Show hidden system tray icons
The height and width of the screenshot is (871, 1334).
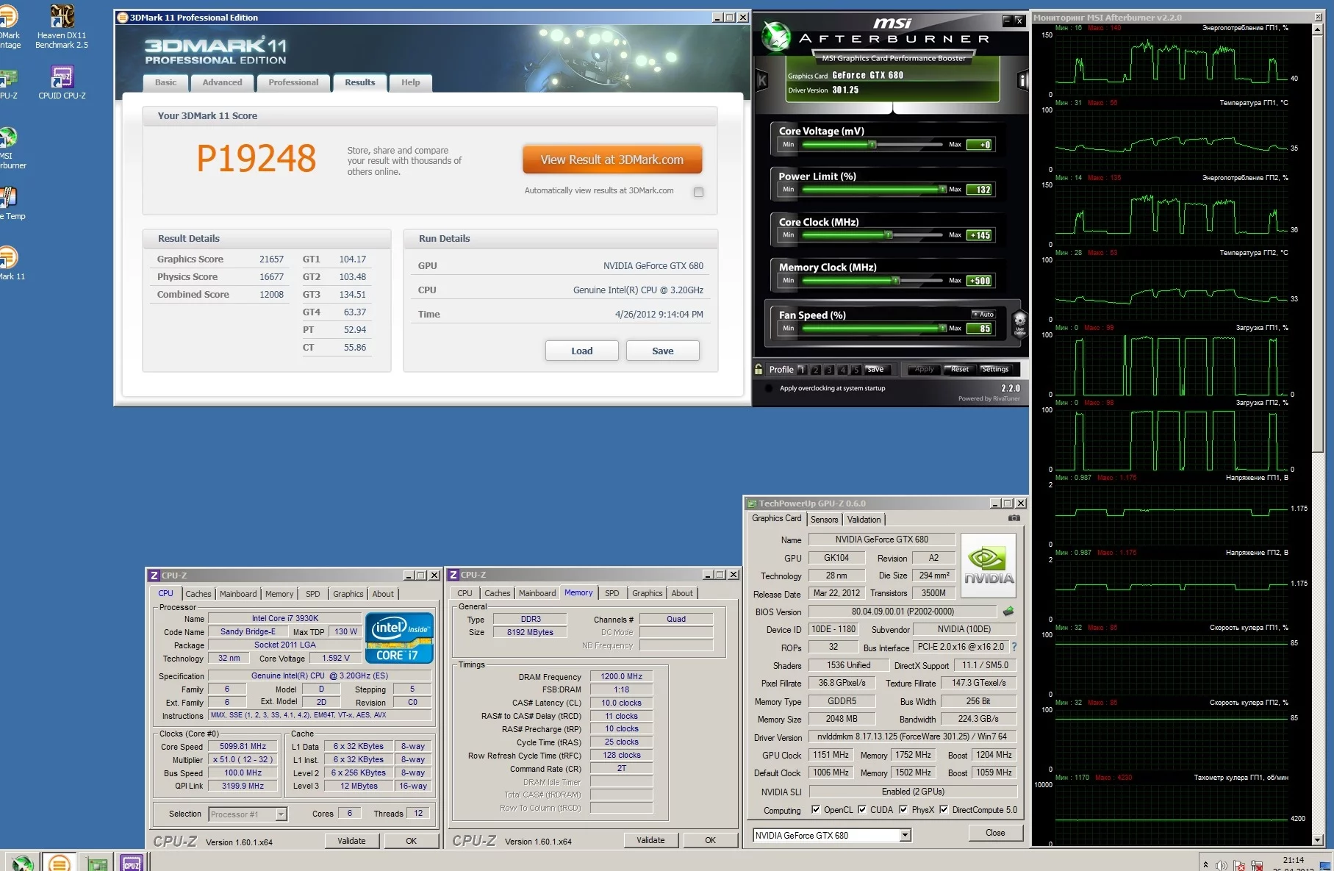point(1205,864)
